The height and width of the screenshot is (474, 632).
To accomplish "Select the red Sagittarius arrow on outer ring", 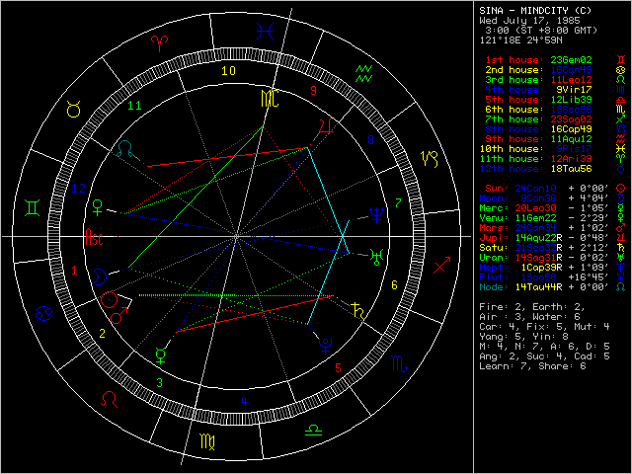I will coord(439,268).
